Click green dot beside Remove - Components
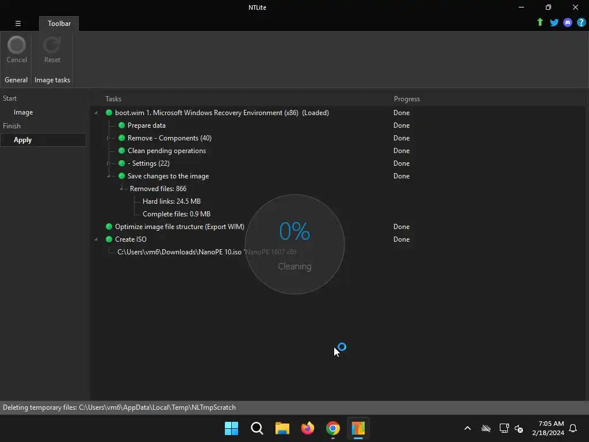Viewport: 589px width, 442px height. point(121,138)
